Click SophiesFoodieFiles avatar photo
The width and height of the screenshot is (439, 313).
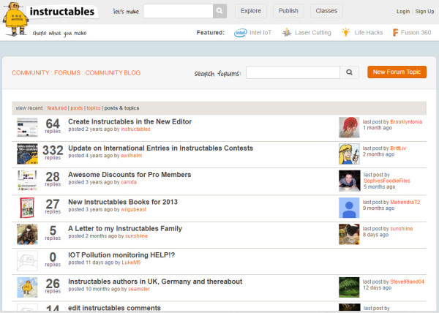click(x=350, y=181)
